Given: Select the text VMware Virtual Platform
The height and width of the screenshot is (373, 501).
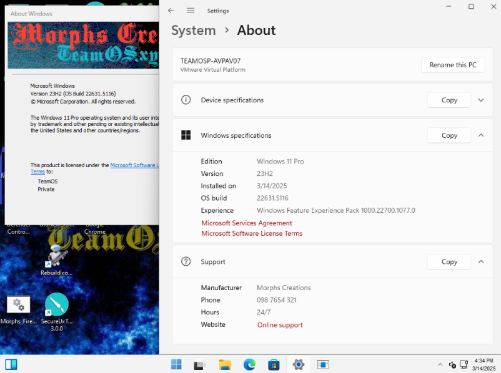Looking at the screenshot, I should [x=213, y=70].
